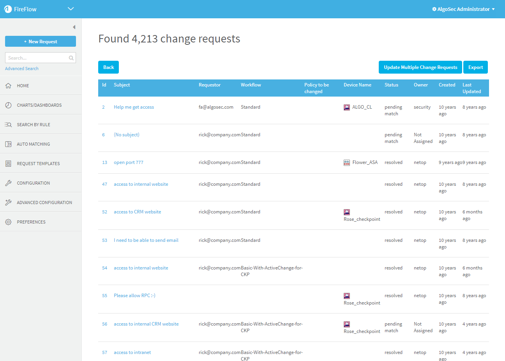The height and width of the screenshot is (361, 505).
Task: Click the Flower_ASA Cisco device icon
Action: (347, 163)
